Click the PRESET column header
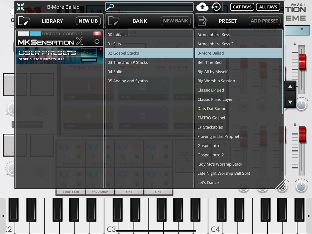 click(x=228, y=21)
